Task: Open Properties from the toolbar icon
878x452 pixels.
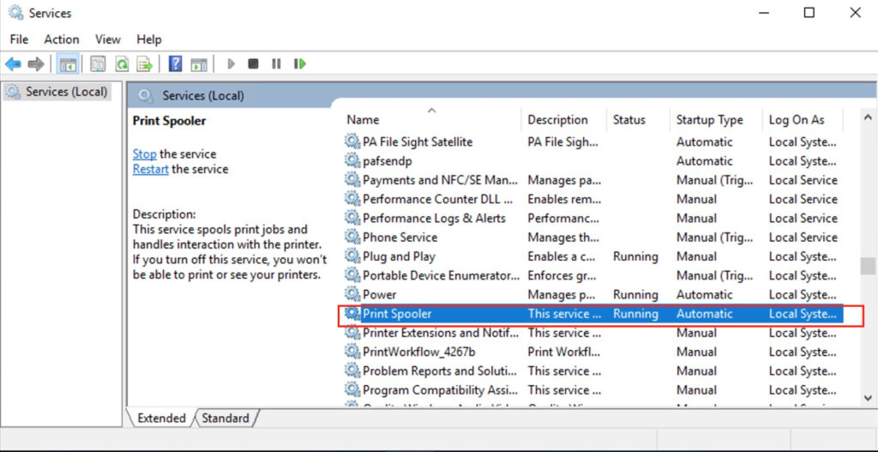Action: pos(99,64)
